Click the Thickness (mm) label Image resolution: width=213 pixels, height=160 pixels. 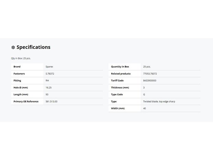(x=120, y=87)
